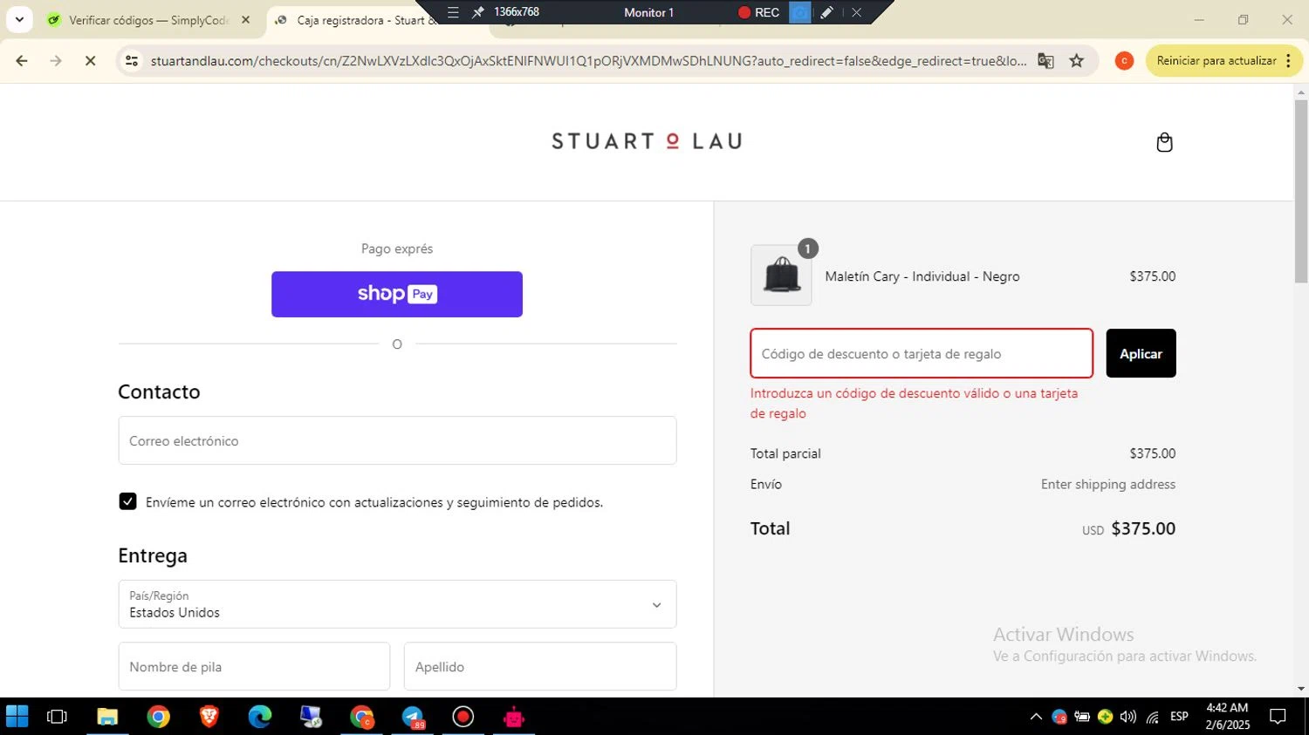Bookmark this page with the star icon
1309x735 pixels.
pos(1076,60)
